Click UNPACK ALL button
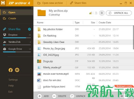Screen dimensions: 134x99 (119, 13)
